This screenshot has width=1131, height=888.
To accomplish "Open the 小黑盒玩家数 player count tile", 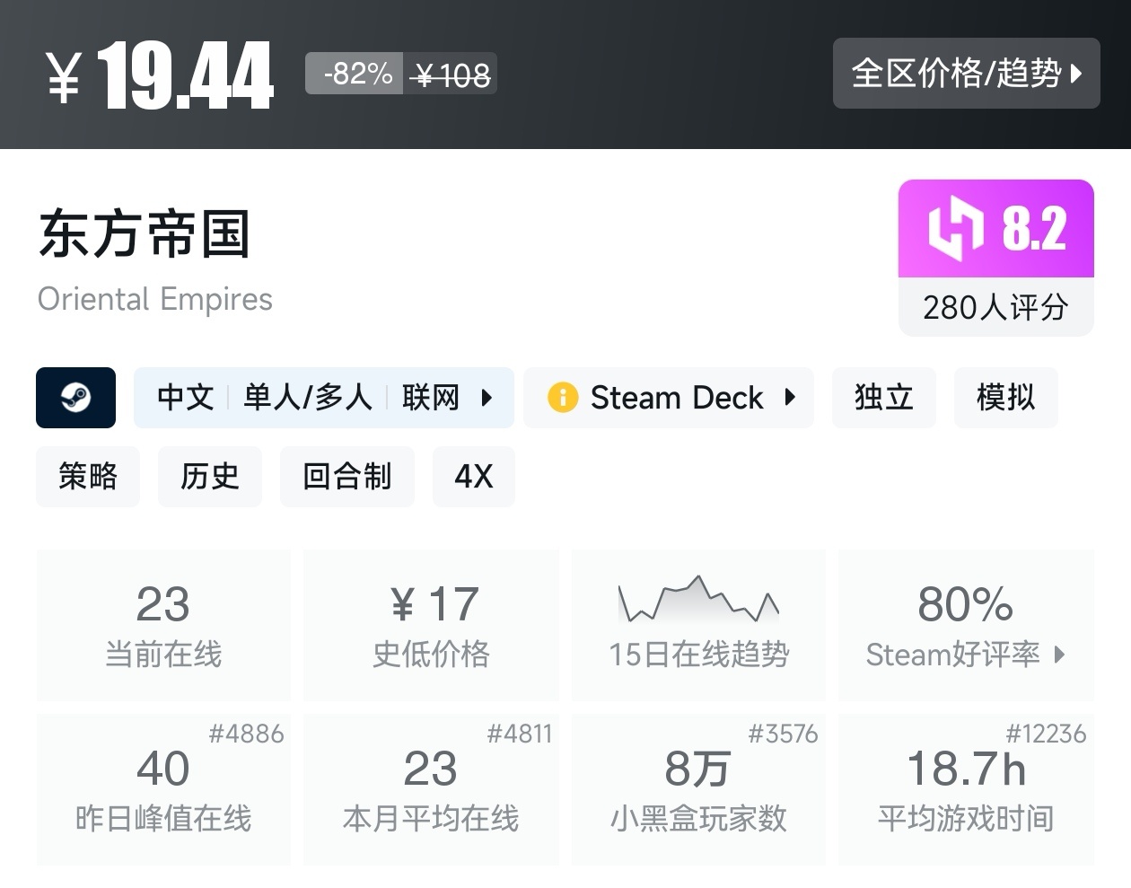I will click(x=698, y=789).
